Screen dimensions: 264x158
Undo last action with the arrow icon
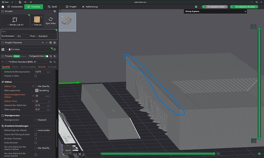coord(25,2)
